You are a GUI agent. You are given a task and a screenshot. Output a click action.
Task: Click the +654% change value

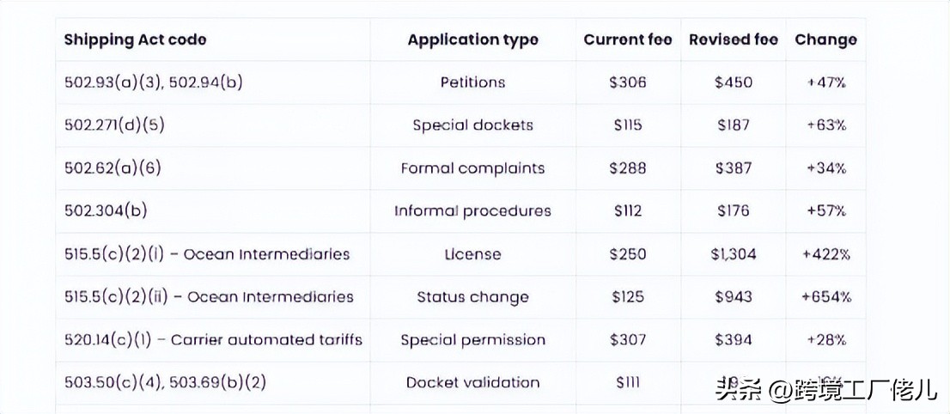point(825,297)
